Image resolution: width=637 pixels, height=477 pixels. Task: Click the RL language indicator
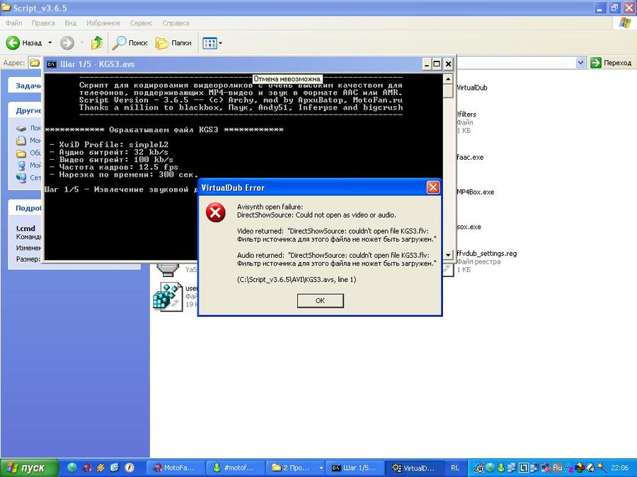(455, 468)
